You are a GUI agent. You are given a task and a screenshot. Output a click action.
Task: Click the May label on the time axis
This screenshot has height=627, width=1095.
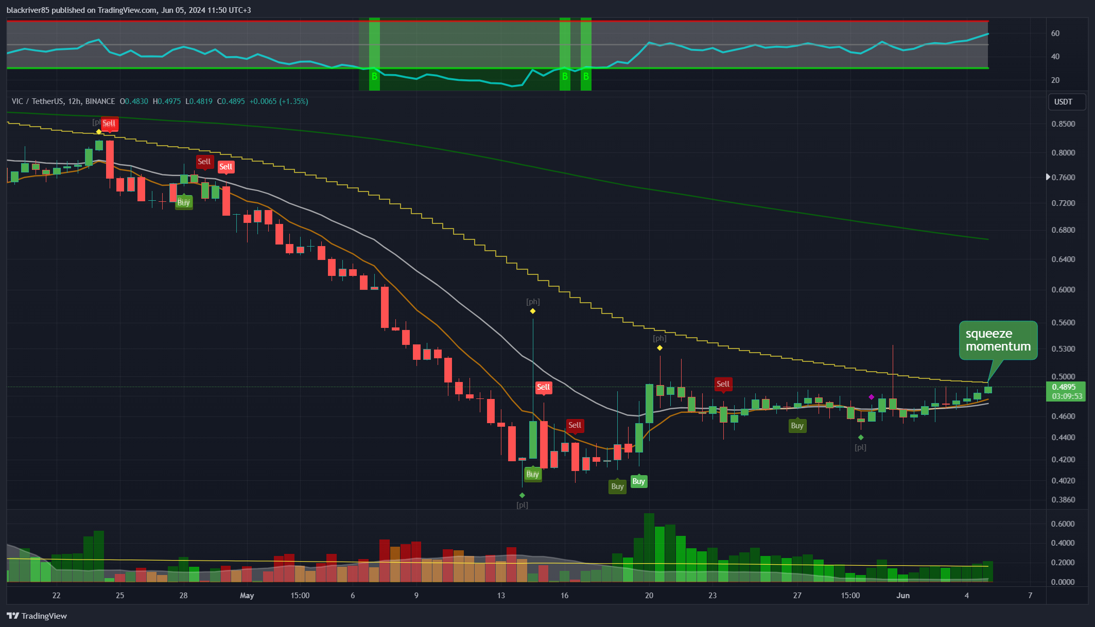[x=247, y=596]
